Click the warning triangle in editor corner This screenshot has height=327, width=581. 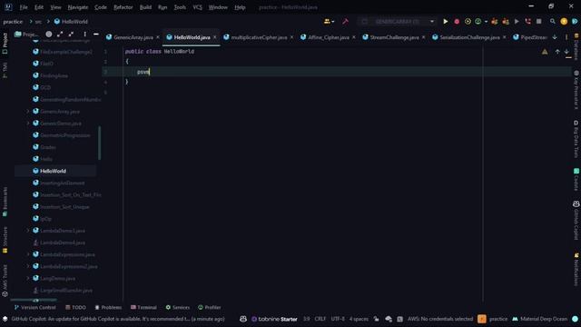pyautogui.click(x=545, y=52)
